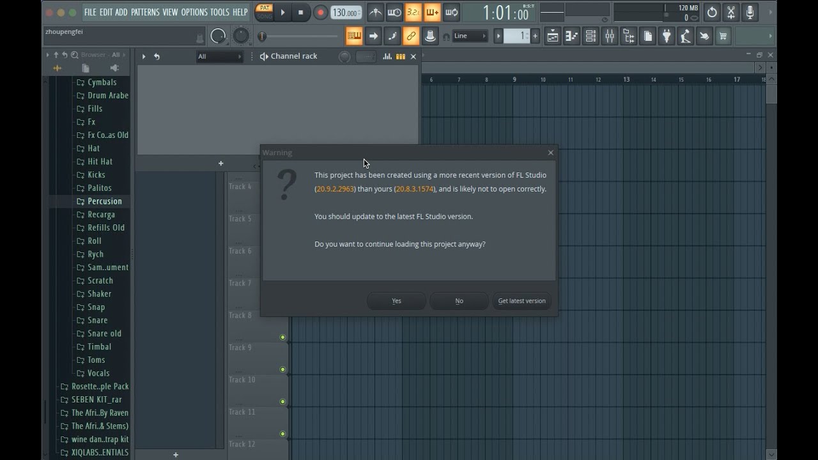This screenshot has width=818, height=460.
Task: Toggle Track 9 mute green light
Action: coord(282,369)
